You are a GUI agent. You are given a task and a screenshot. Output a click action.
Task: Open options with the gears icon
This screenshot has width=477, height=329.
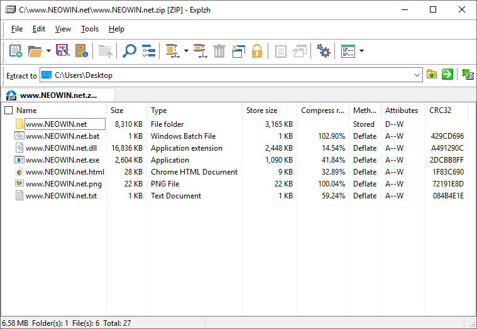324,51
